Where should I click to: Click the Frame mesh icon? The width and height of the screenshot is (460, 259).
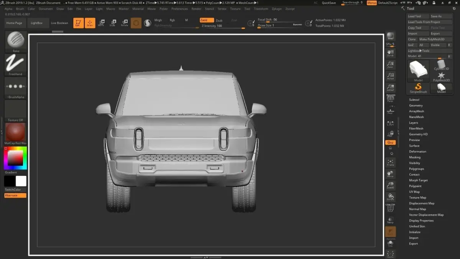[390, 162]
